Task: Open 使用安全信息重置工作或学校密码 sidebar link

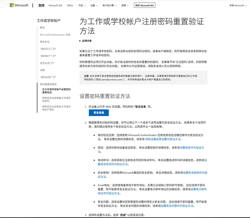Action: click(x=56, y=99)
